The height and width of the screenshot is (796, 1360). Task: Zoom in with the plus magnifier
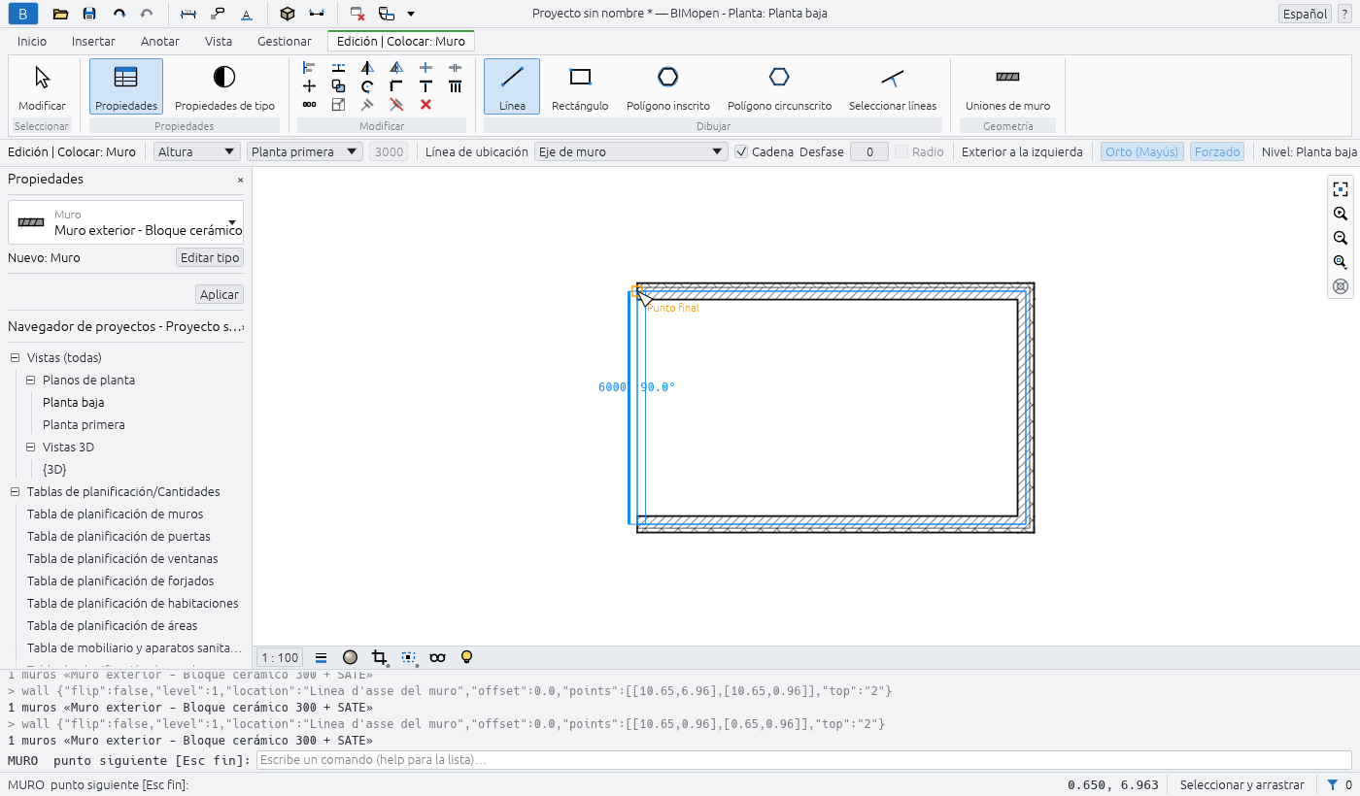(x=1341, y=214)
